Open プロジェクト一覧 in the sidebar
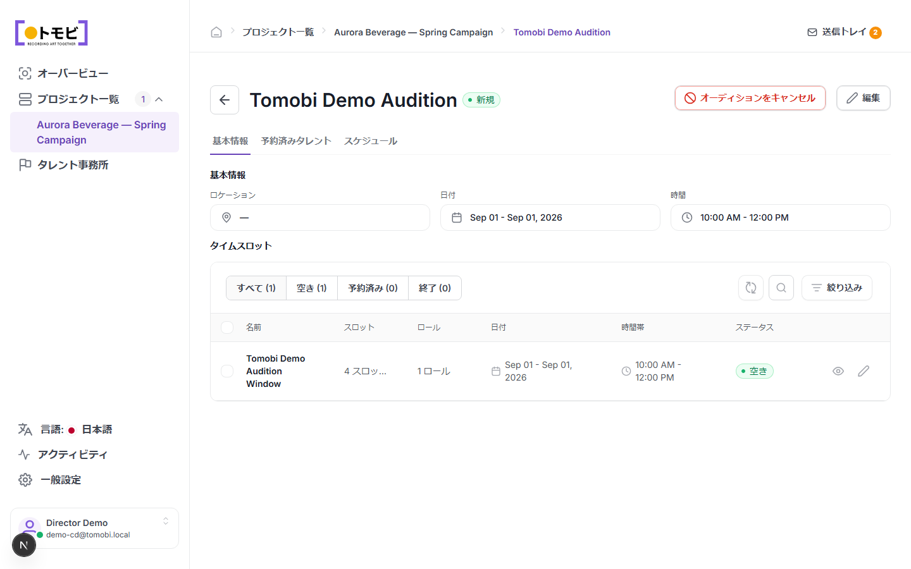 coord(78,99)
